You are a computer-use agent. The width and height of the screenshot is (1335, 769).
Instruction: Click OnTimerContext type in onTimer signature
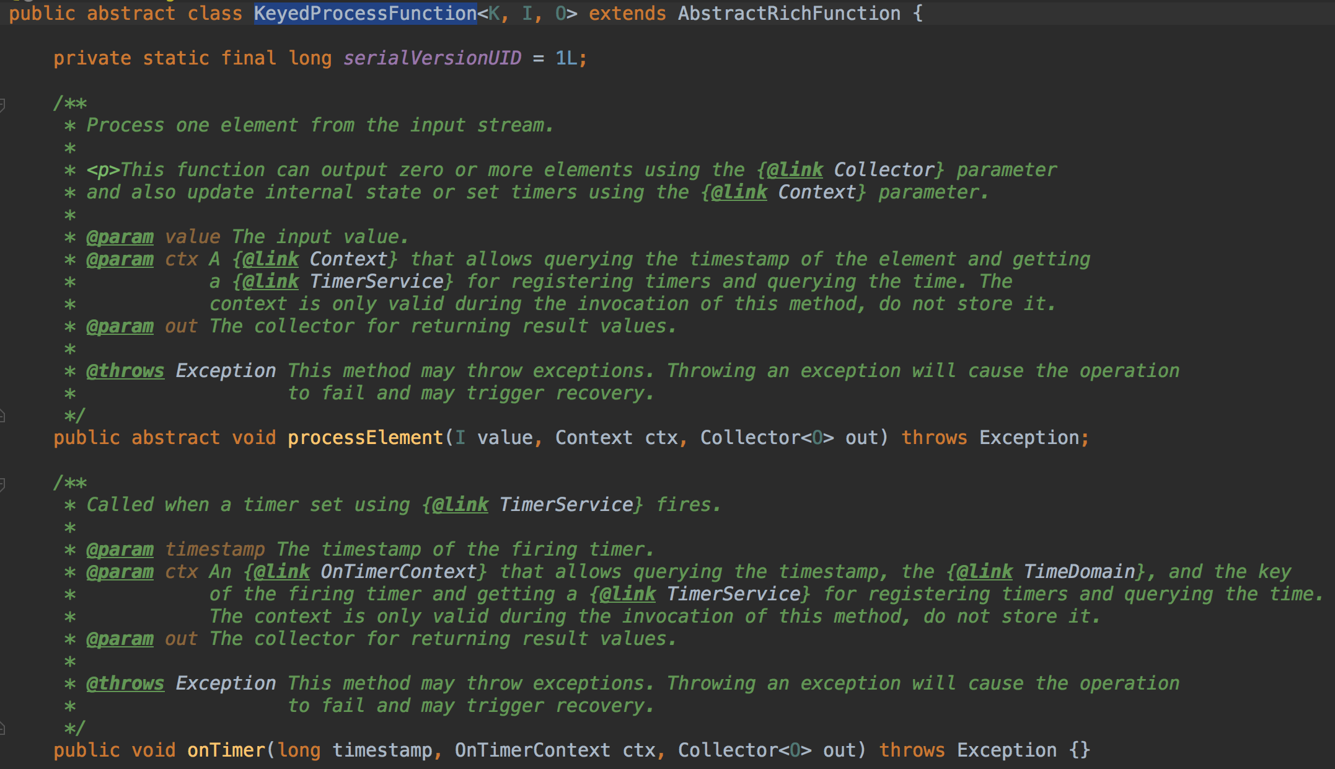(x=532, y=750)
